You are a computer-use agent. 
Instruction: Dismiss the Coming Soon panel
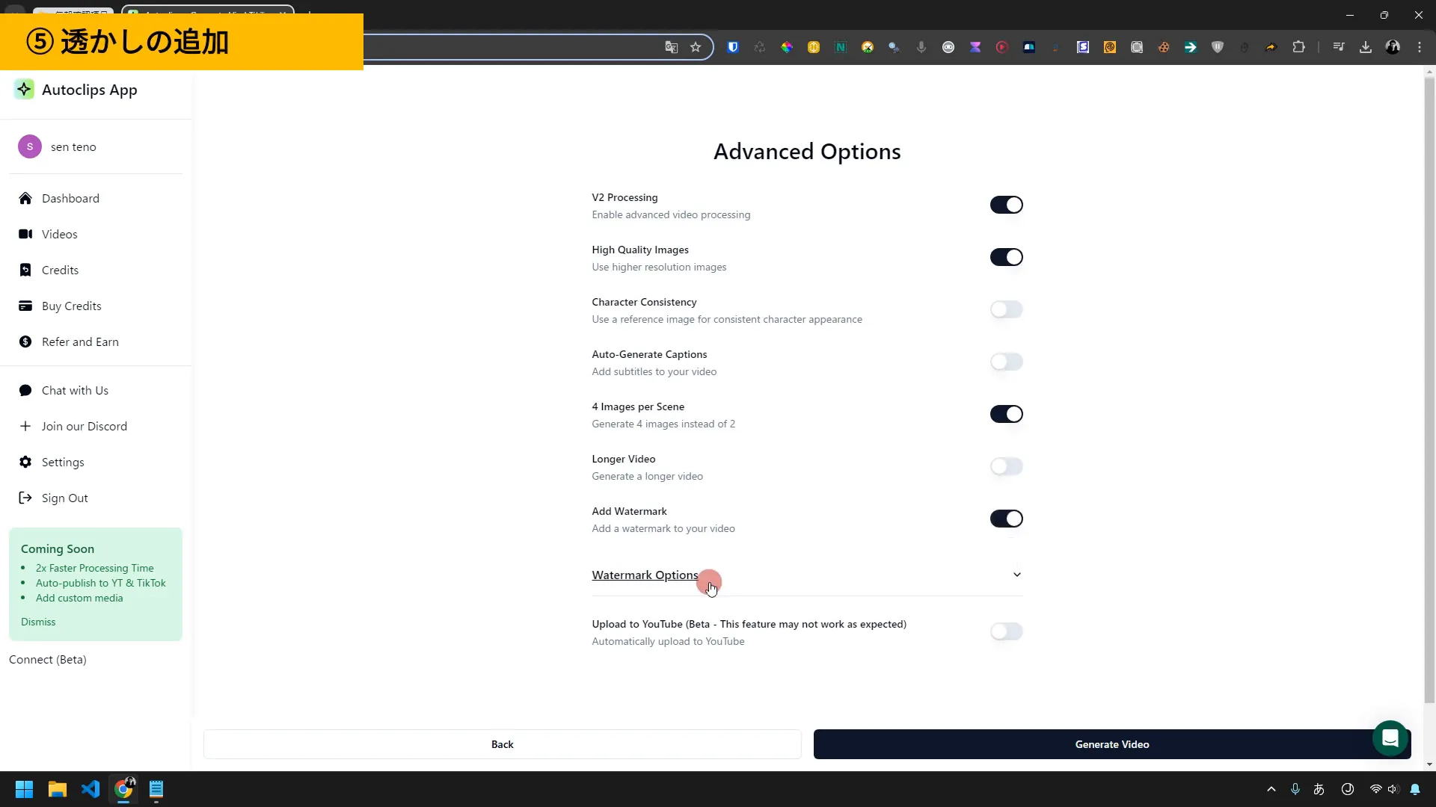(37, 622)
